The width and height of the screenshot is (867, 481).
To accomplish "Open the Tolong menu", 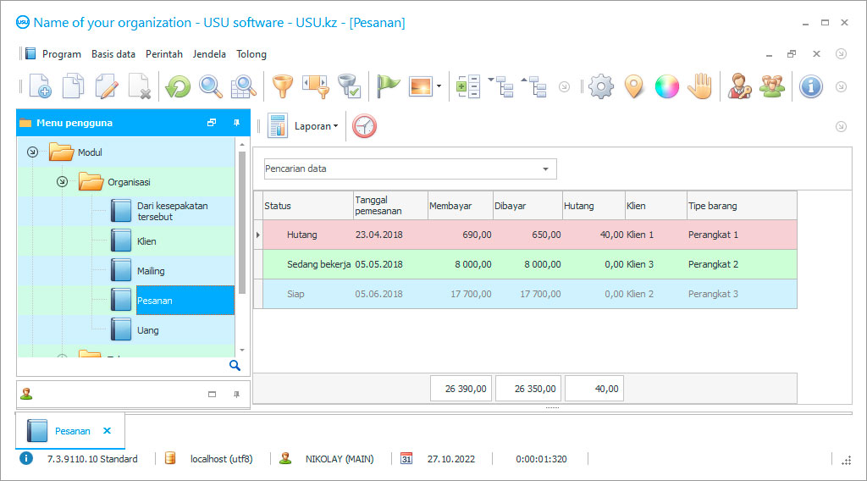I will (x=251, y=54).
